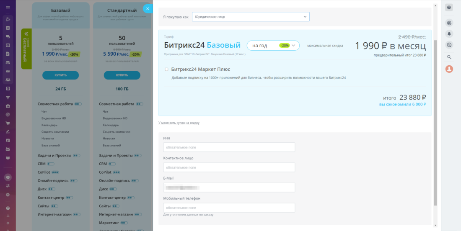461x231 pixels.
Task: Focus the E-Mail input field
Action: pyautogui.click(x=229, y=187)
